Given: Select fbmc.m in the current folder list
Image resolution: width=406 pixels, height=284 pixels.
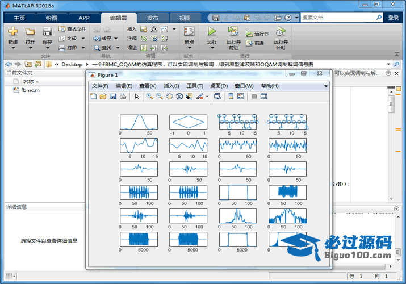Looking at the screenshot, I should coord(30,90).
